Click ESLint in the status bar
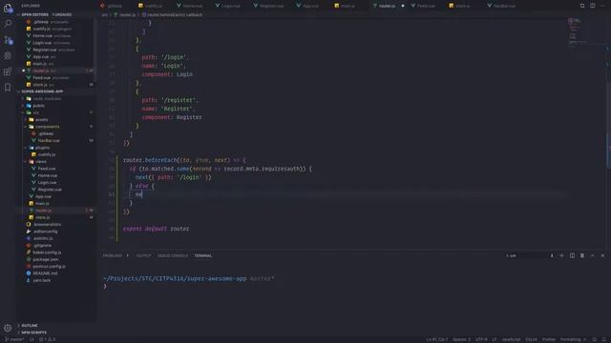The image size is (611, 343). pyautogui.click(x=531, y=339)
